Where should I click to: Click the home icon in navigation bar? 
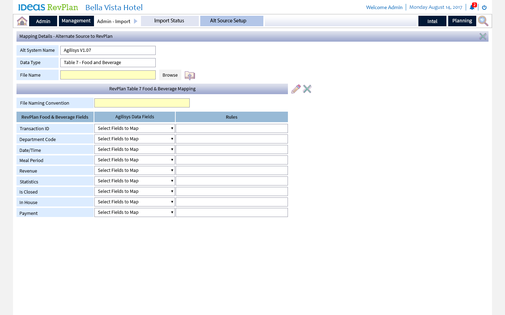pyautogui.click(x=22, y=21)
